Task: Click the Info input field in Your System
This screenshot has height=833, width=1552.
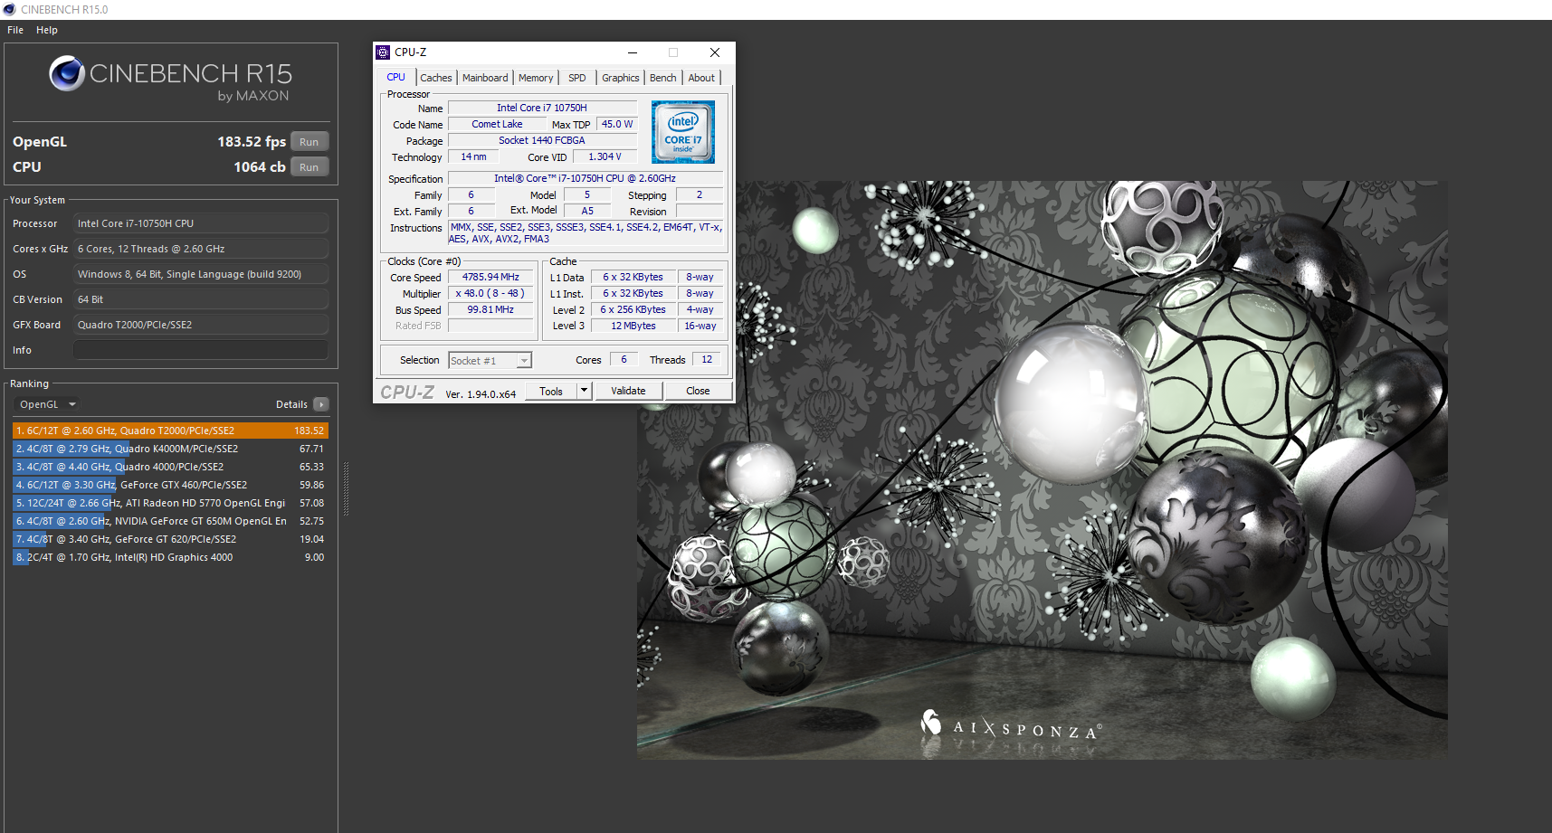Action: pos(201,350)
